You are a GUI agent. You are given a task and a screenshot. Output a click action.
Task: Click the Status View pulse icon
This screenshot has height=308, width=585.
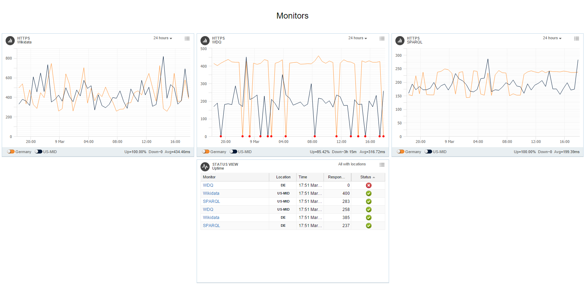[x=205, y=167]
